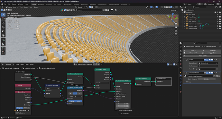The image size is (222, 119).
Task: Select the Scale tool
Action: [3, 31]
